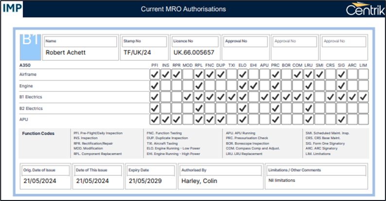386x201 pixels.
Task: Uncheck Airframe PFI checkbox
Action: pyautogui.click(x=155, y=74)
